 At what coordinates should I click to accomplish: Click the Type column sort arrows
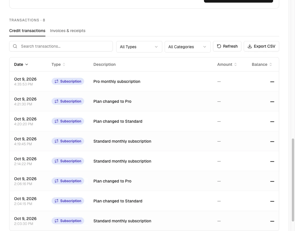click(x=64, y=64)
